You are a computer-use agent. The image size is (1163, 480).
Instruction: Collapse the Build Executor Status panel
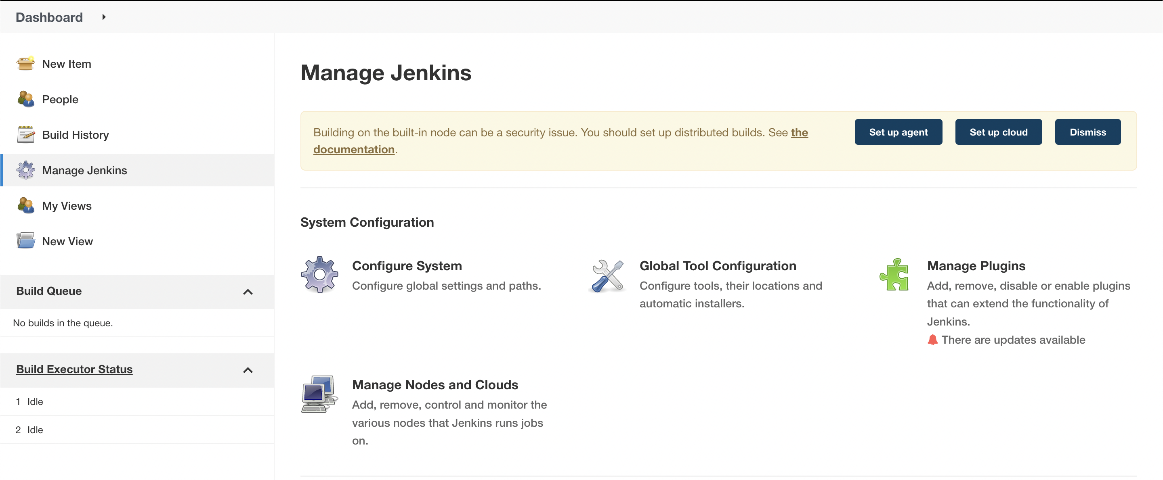click(x=248, y=370)
